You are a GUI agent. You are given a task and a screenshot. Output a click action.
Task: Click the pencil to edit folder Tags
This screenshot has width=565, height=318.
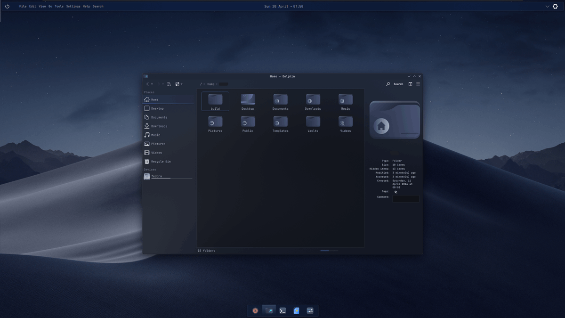(395, 192)
